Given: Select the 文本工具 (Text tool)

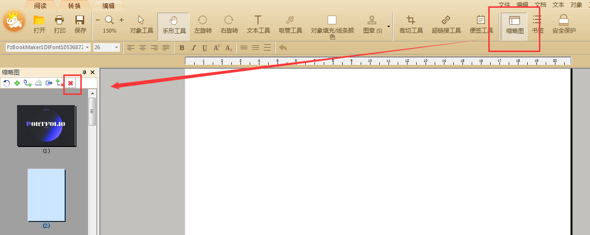Looking at the screenshot, I should (x=258, y=25).
